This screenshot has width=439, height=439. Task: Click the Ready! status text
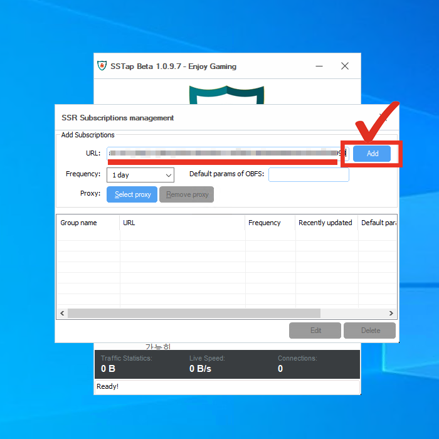[x=107, y=386]
